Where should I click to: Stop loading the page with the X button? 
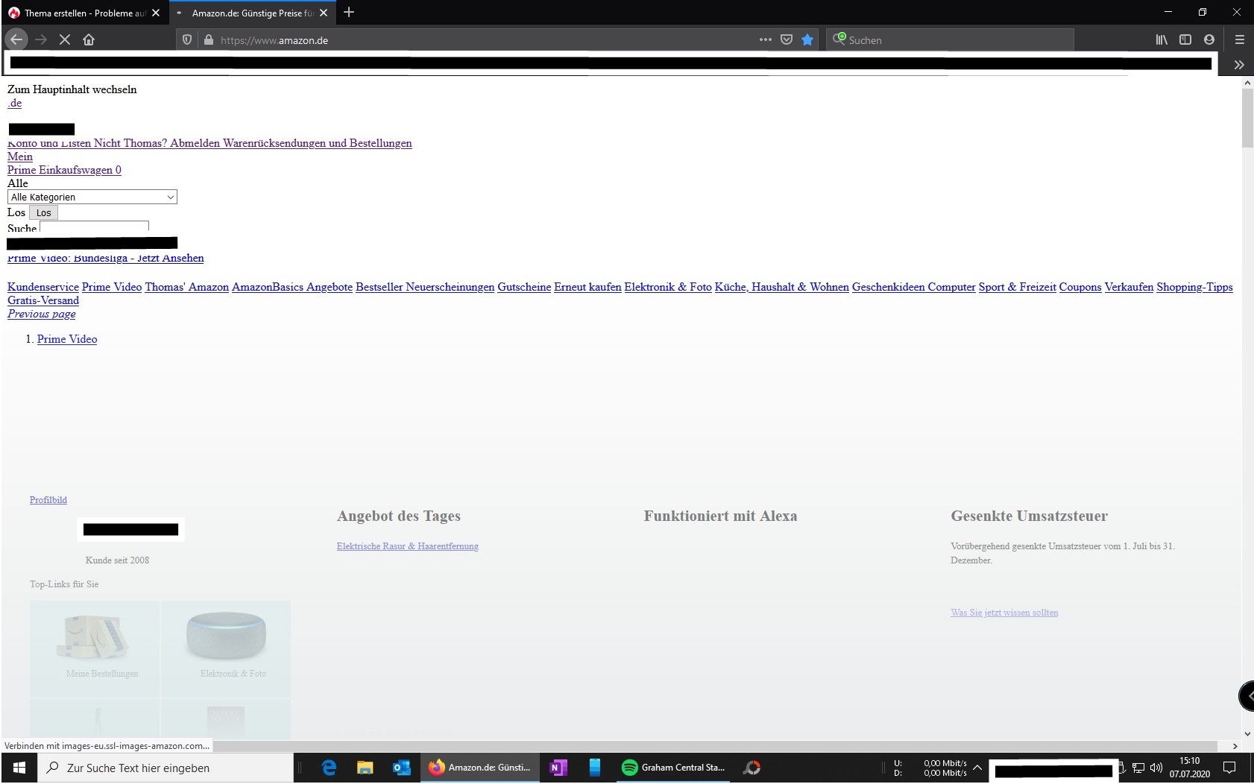tap(65, 39)
